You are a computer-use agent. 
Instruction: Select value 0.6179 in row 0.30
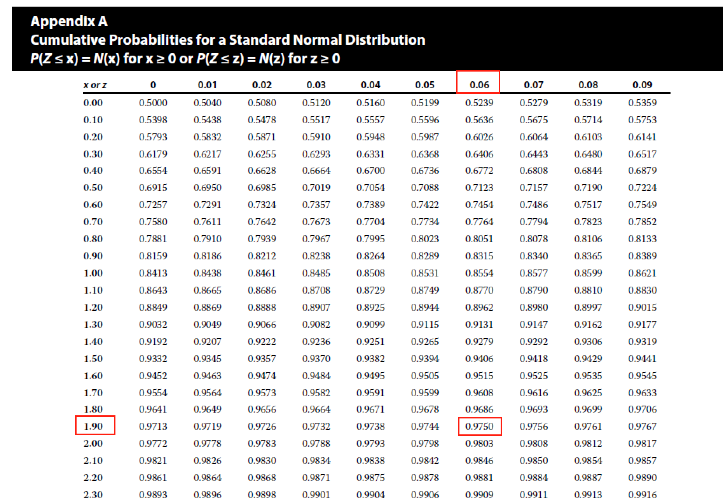point(153,154)
